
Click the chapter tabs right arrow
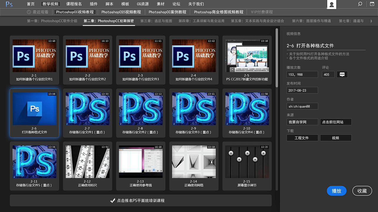pos(371,21)
